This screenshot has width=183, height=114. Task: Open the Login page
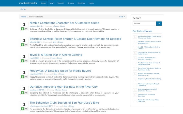point(91,3)
